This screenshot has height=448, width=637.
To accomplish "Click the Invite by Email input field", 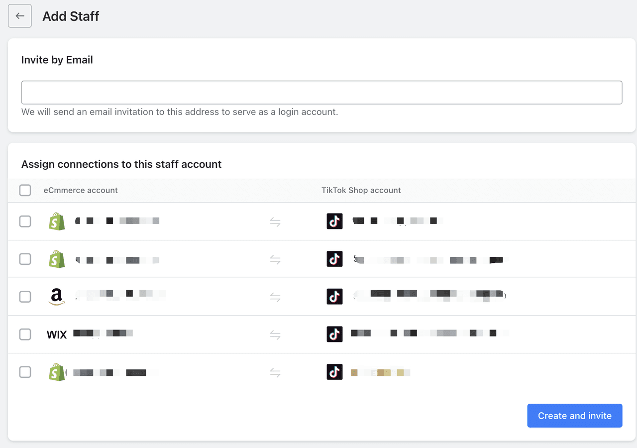I will [x=321, y=93].
